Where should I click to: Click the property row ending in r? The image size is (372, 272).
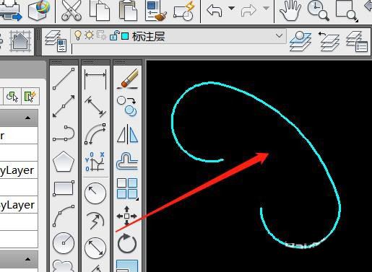pos(19,136)
